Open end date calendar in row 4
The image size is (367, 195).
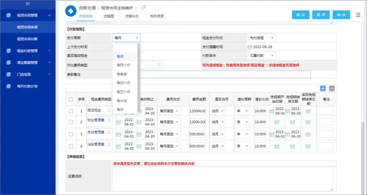click(x=139, y=146)
